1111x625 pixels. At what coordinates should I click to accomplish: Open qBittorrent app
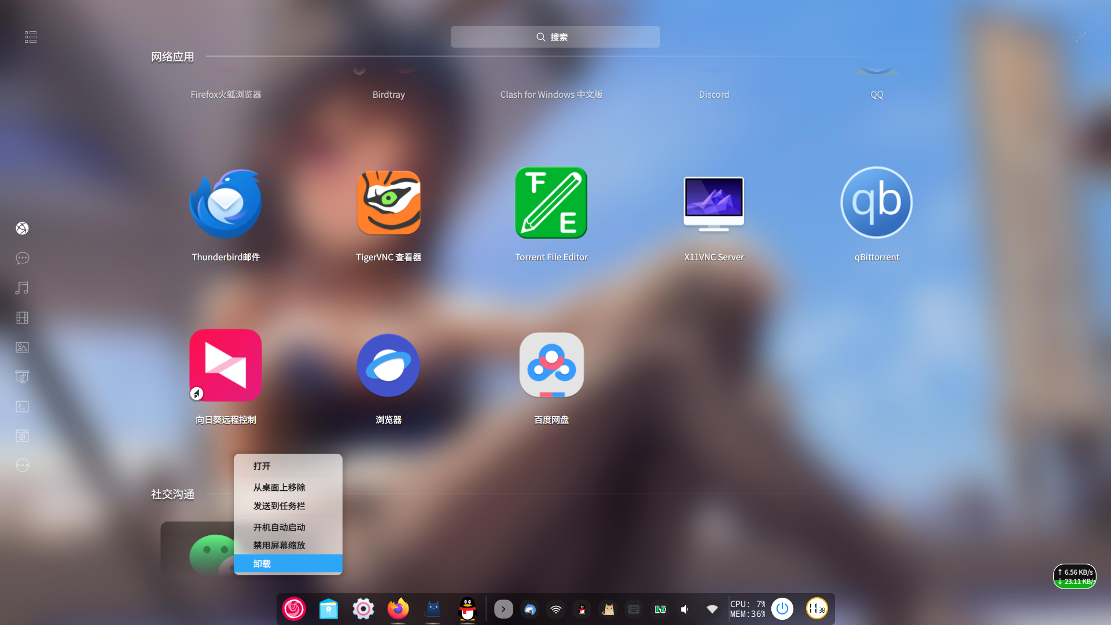tap(877, 203)
